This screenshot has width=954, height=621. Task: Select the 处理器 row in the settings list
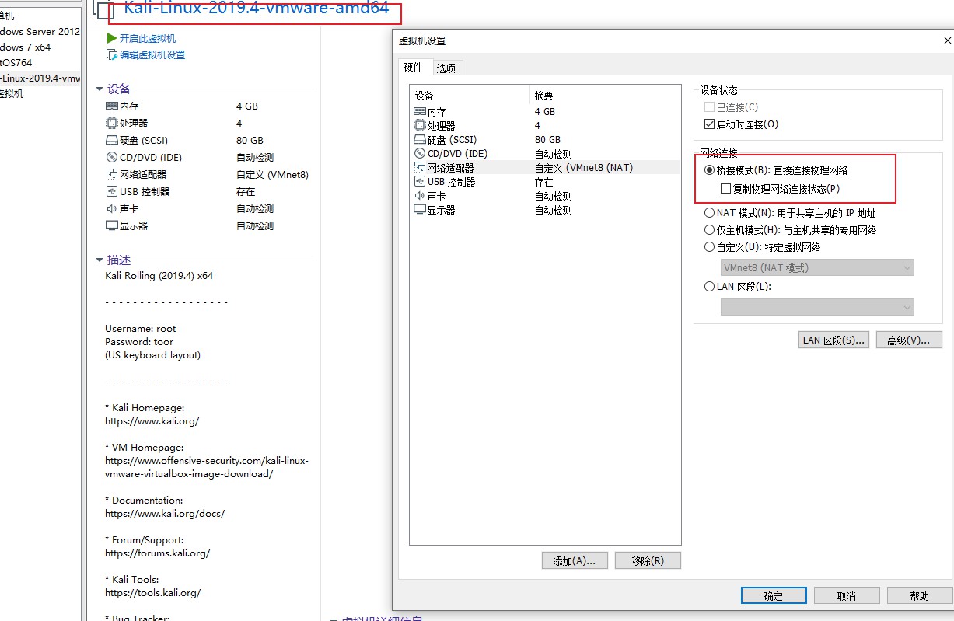pos(545,126)
